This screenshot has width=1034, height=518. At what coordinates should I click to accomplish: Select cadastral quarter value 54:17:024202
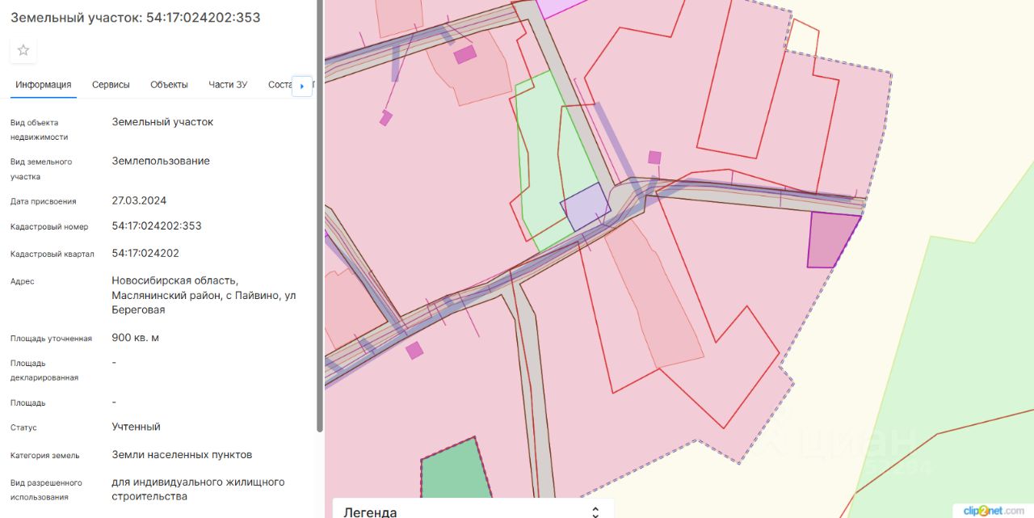[x=145, y=253]
